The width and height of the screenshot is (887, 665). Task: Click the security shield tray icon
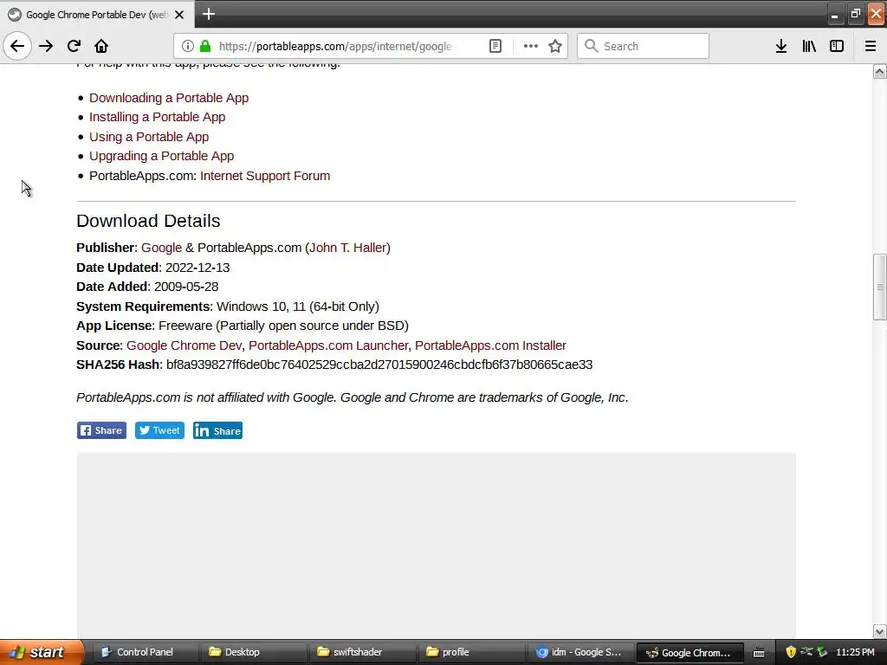791,652
